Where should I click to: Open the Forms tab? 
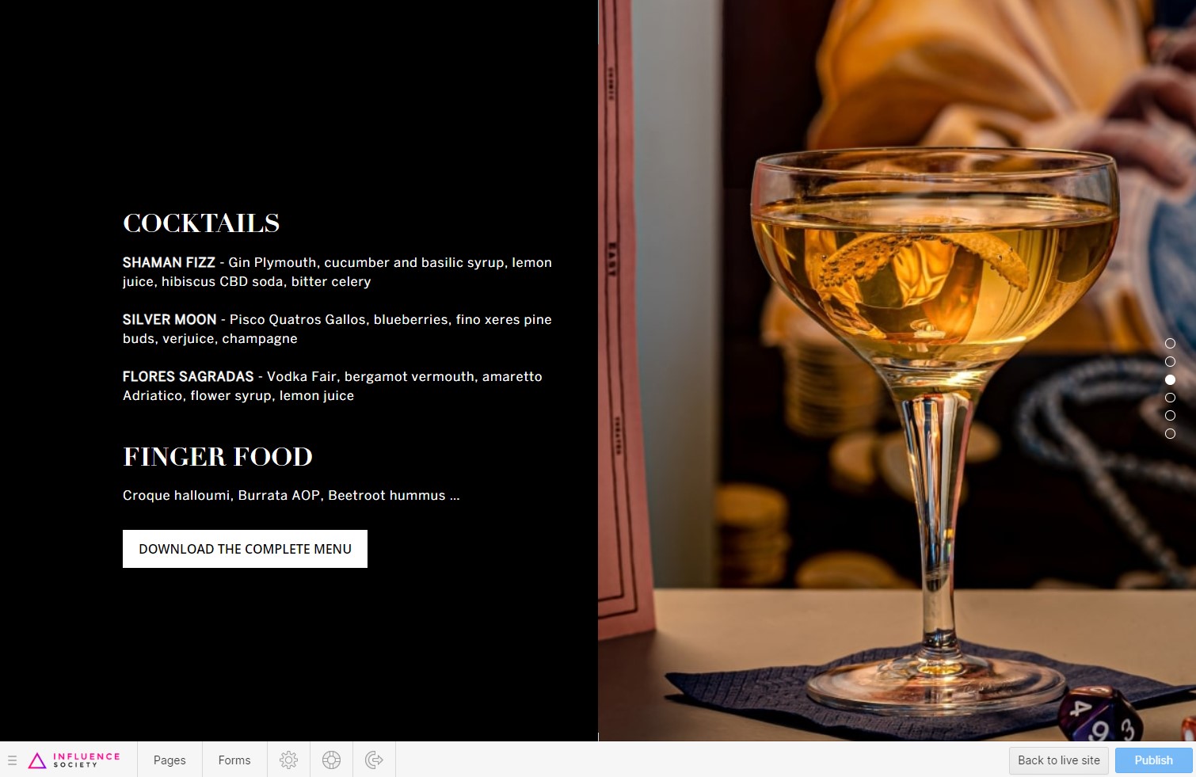click(234, 760)
